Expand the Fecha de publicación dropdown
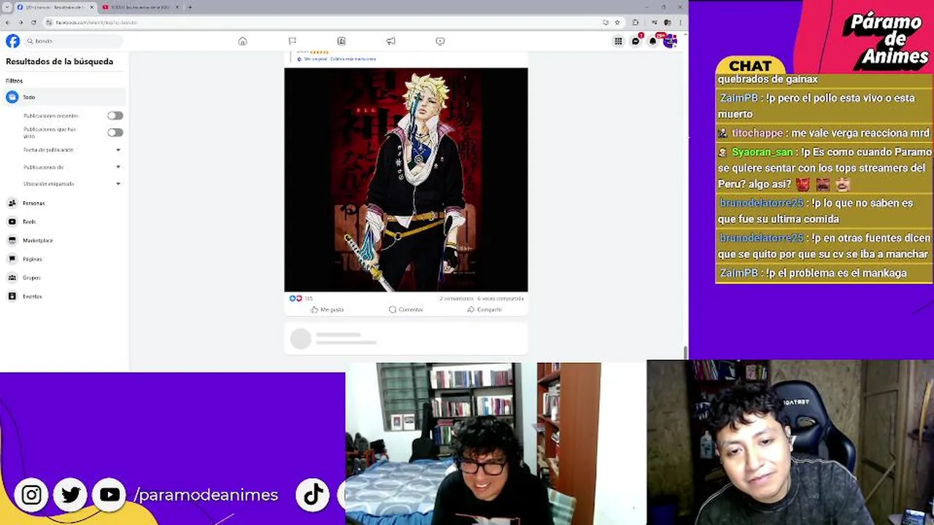The height and width of the screenshot is (525, 934). 71,149
